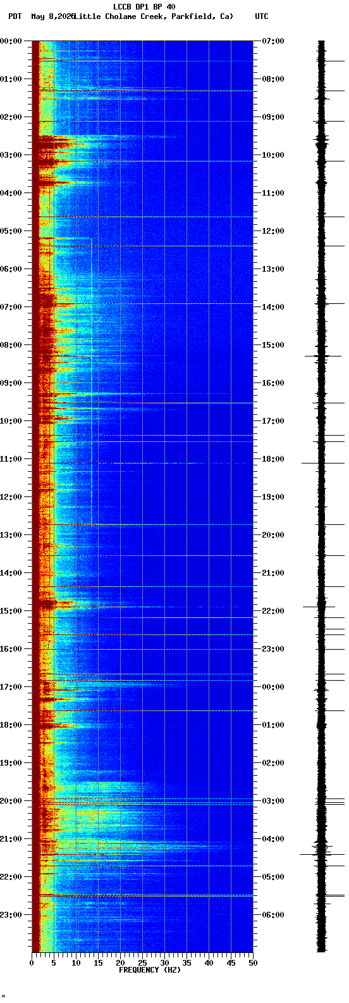Click the date text "May 8,2026"
This screenshot has height=1003, width=349.
pyautogui.click(x=53, y=16)
